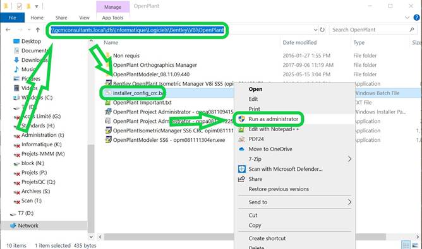This screenshot has height=249, width=422.
Task: Select the App Tools tab
Action: [112, 18]
